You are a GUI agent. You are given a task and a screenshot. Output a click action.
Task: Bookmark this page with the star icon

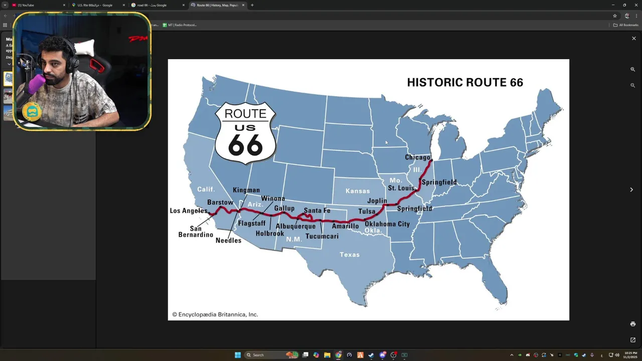pyautogui.click(x=615, y=16)
